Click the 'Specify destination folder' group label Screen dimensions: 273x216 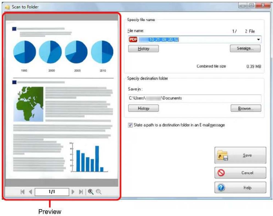[x=147, y=78]
